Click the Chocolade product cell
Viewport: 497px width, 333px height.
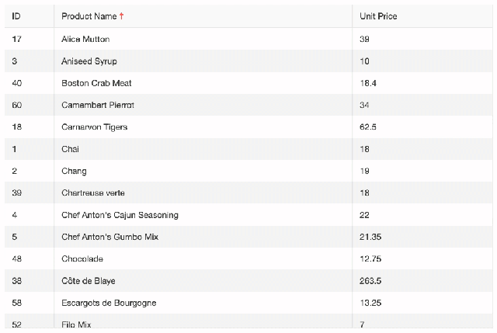(x=203, y=258)
